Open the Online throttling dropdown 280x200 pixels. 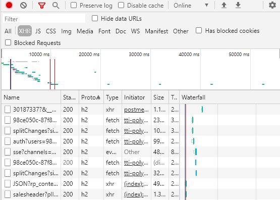pyautogui.click(x=191, y=6)
